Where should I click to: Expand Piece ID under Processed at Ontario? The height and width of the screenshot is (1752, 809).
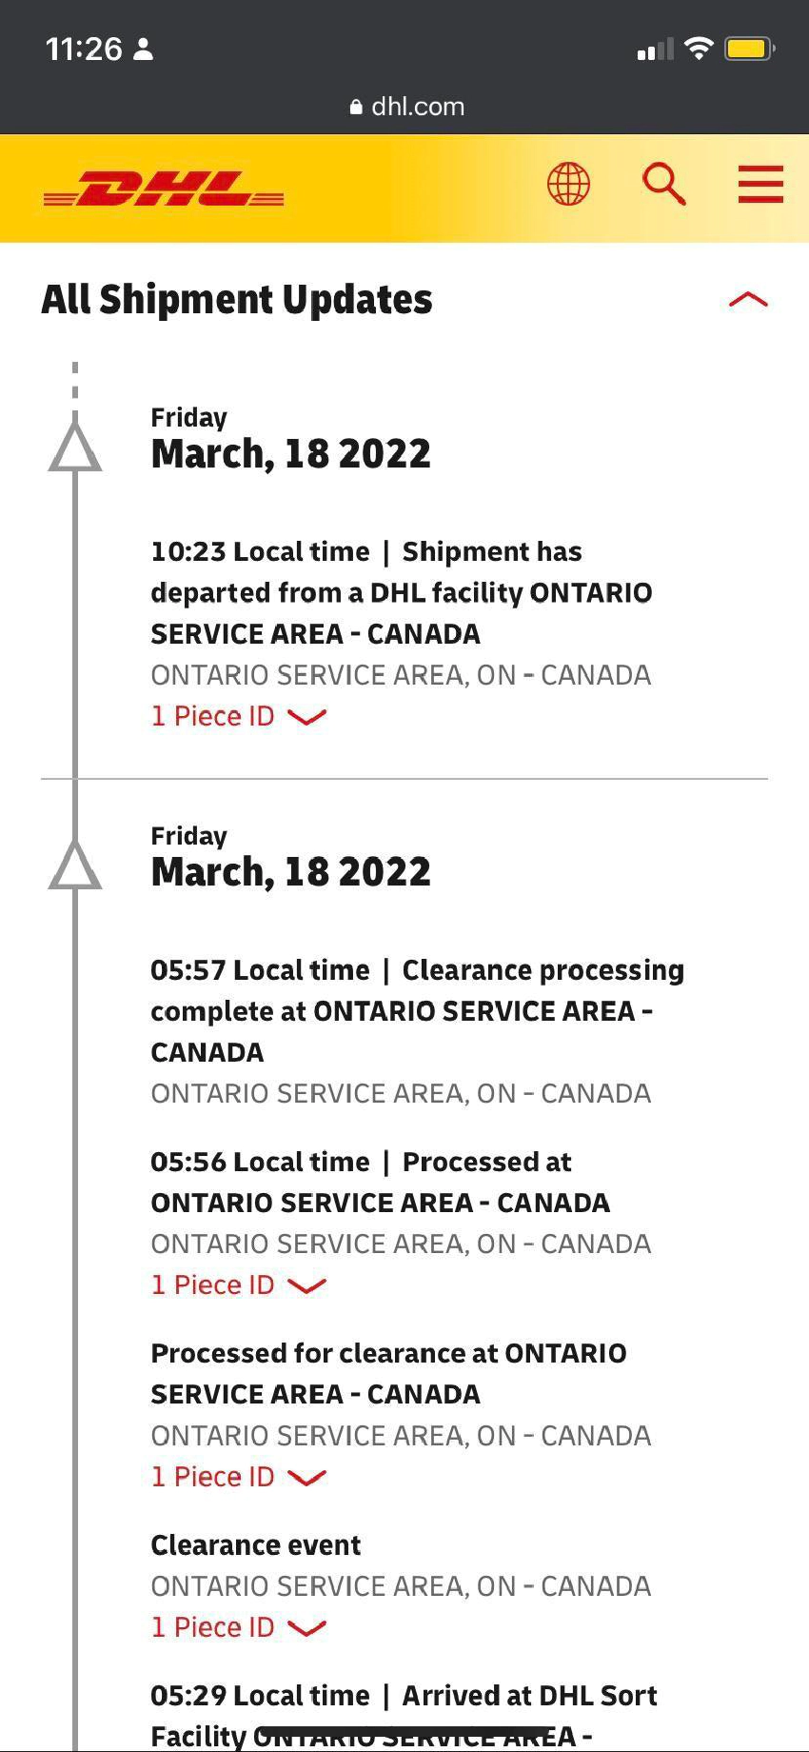[x=238, y=1285]
